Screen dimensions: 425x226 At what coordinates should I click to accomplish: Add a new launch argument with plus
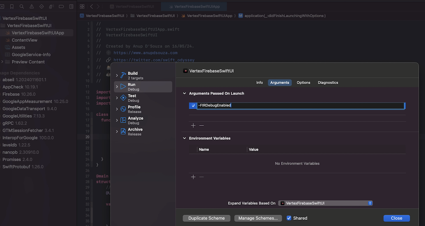193,126
